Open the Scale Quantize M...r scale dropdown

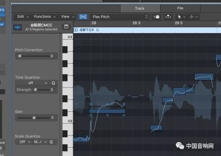point(40,142)
